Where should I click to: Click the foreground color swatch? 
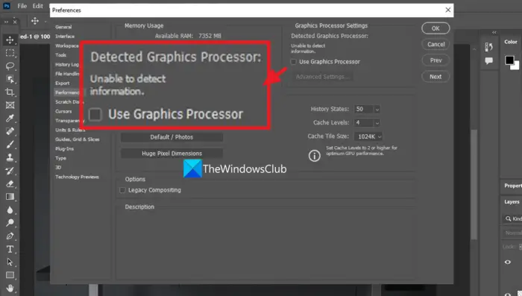coord(509,60)
